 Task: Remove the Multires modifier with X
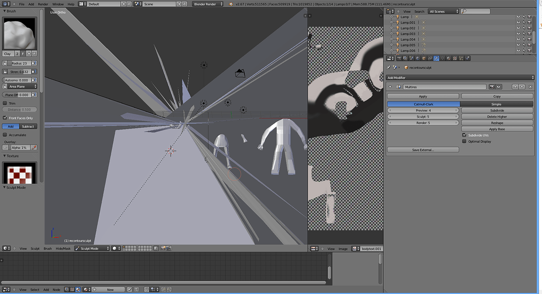[530, 87]
